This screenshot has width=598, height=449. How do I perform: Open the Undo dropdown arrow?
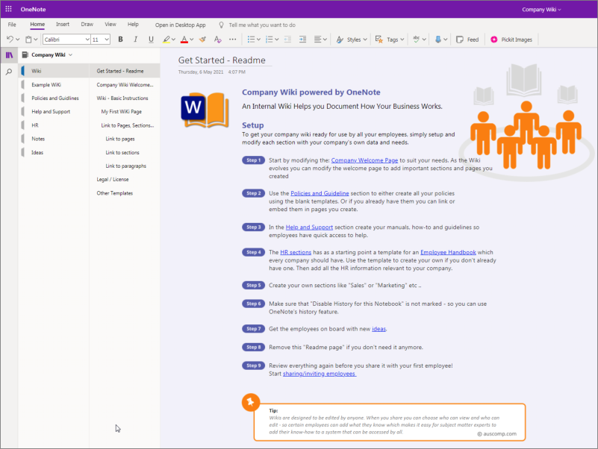[17, 40]
